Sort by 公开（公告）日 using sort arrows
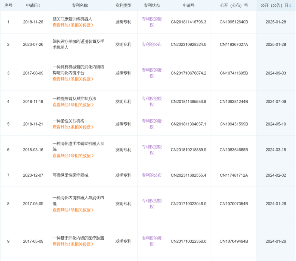The image size is (296, 261). (x=290, y=6)
